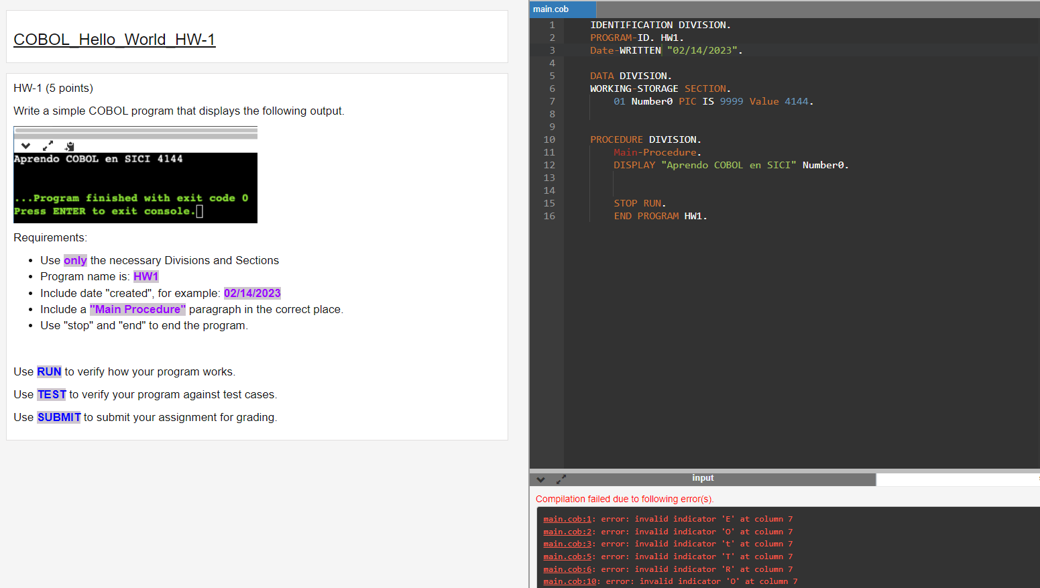This screenshot has height=588, width=1040.
Task: Click the input tab in console header
Action: point(703,478)
